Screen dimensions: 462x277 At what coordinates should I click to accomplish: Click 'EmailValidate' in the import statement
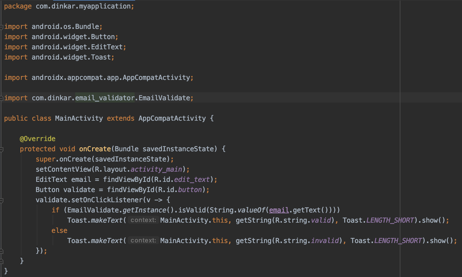(x=164, y=98)
